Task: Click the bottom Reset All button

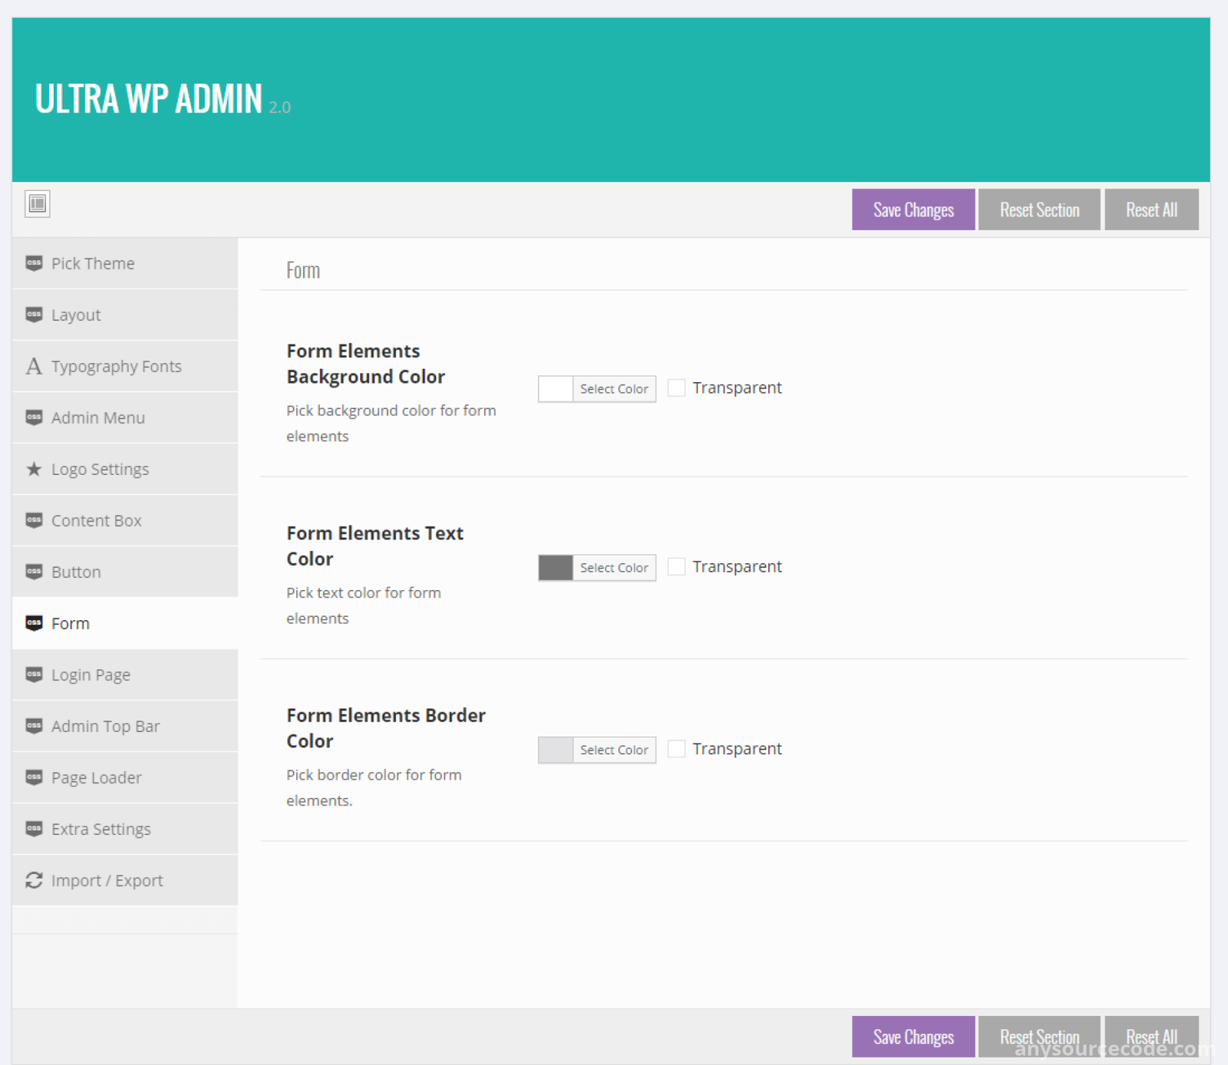Action: (x=1151, y=1037)
